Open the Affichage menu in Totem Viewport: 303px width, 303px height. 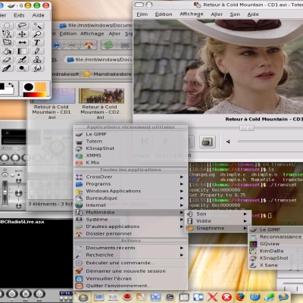tap(192, 14)
